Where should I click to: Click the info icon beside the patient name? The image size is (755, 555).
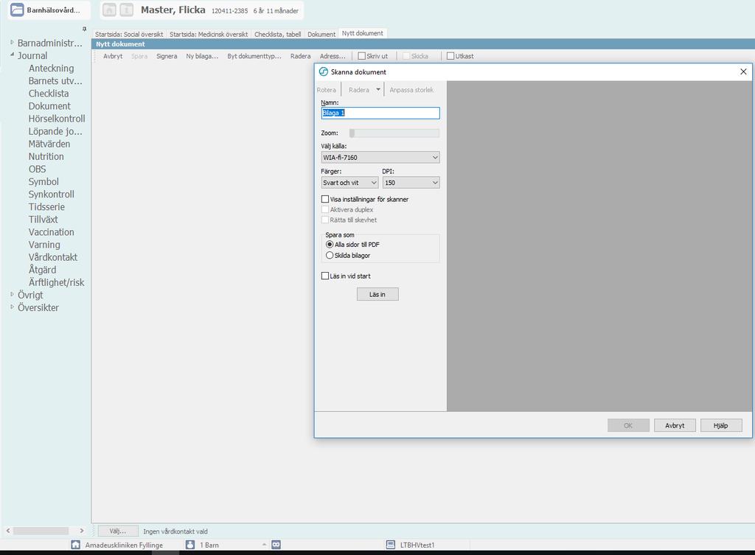[x=127, y=10]
